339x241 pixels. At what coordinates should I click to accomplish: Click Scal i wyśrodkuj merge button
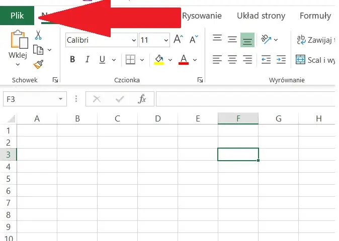pos(315,60)
